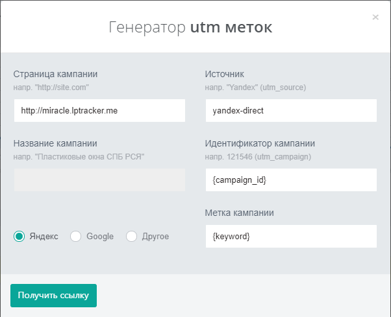Focus the {campaign_id} input field
391x317 pixels.
(291, 180)
